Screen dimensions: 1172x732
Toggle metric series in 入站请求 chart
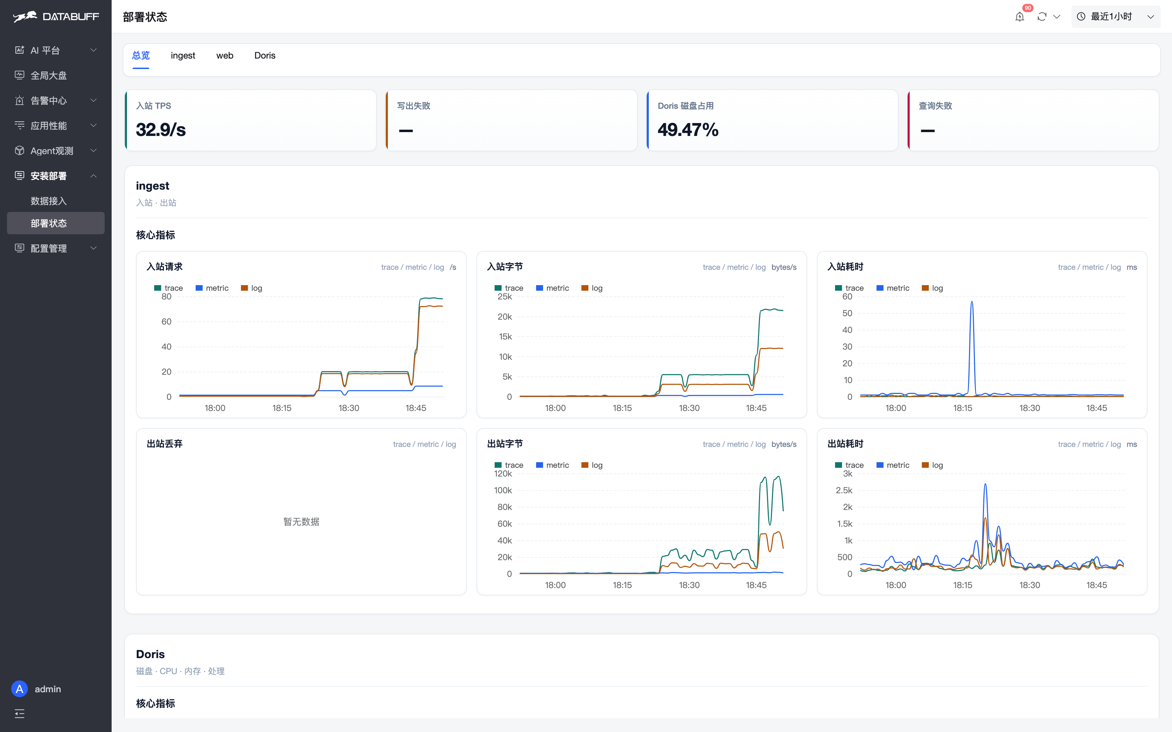click(212, 288)
